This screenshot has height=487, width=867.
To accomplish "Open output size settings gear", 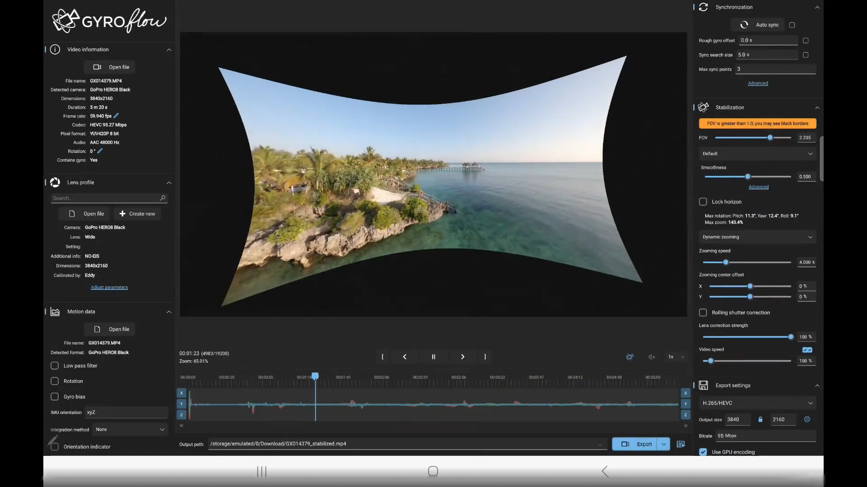I will tap(807, 419).
